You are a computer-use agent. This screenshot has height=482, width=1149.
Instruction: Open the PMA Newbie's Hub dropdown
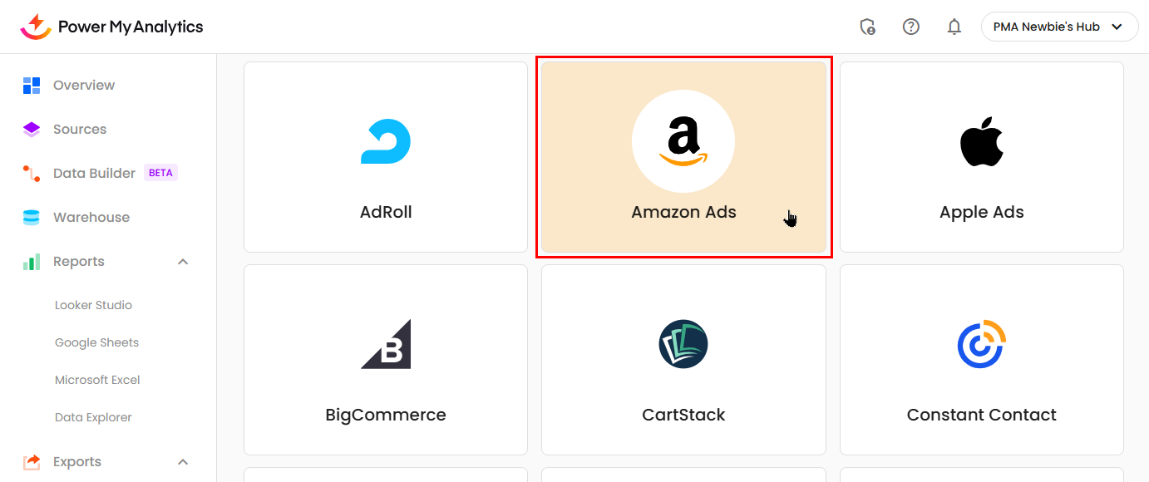(1059, 27)
